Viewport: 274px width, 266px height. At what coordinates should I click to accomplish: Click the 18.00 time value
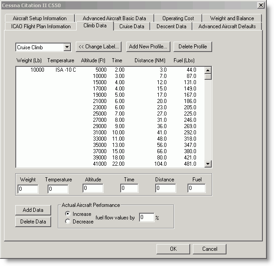(118, 158)
